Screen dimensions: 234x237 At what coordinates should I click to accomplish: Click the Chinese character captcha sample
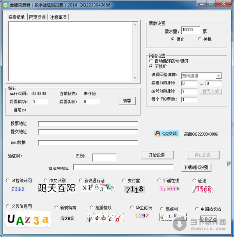click(x=57, y=188)
